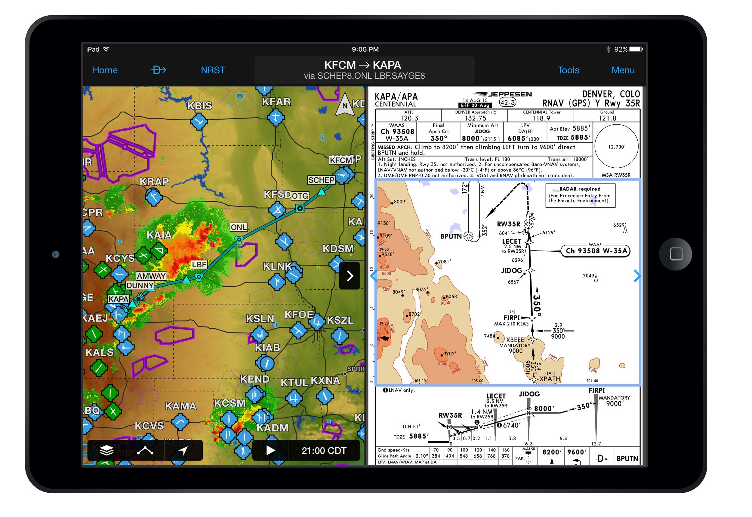Screen dimensions: 752x517
Task: Tap the AMWAY waypoint label
Action: [151, 276]
